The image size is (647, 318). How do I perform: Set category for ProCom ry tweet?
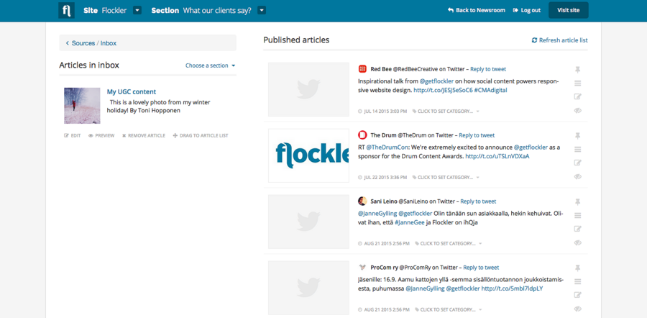(448, 309)
